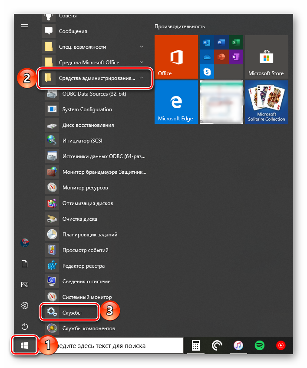Launch System Configuration icon
This screenshot has height=368, width=307.
[52, 109]
